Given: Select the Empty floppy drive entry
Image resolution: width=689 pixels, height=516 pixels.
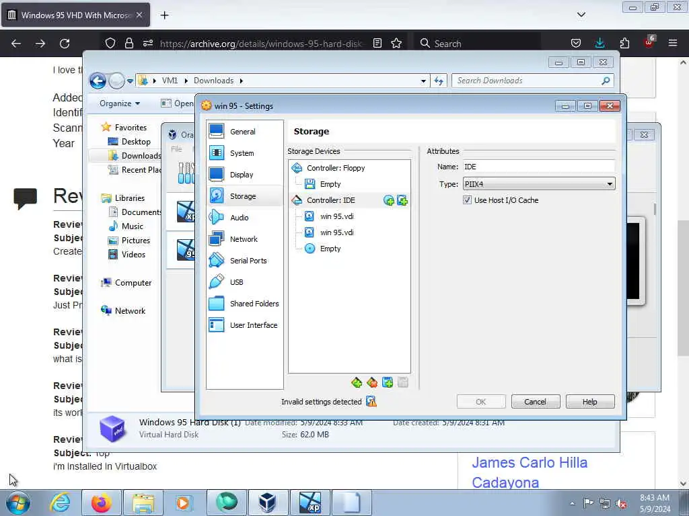Looking at the screenshot, I should tap(330, 184).
